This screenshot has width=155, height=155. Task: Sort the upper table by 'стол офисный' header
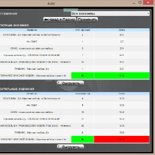pos(83,30)
